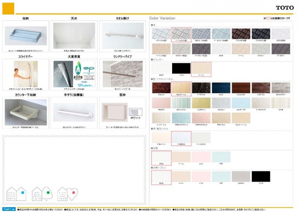Select the white 浴槽エプロン swatch
The image size is (298, 212).
pos(161,176)
